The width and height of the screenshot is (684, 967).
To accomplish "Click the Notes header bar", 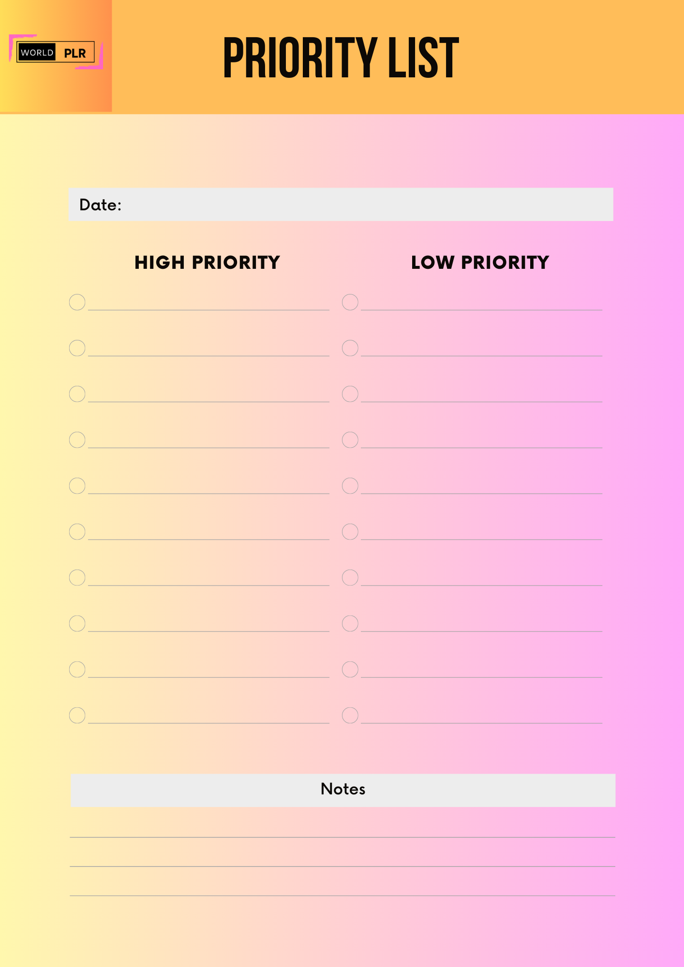I will 343,790.
